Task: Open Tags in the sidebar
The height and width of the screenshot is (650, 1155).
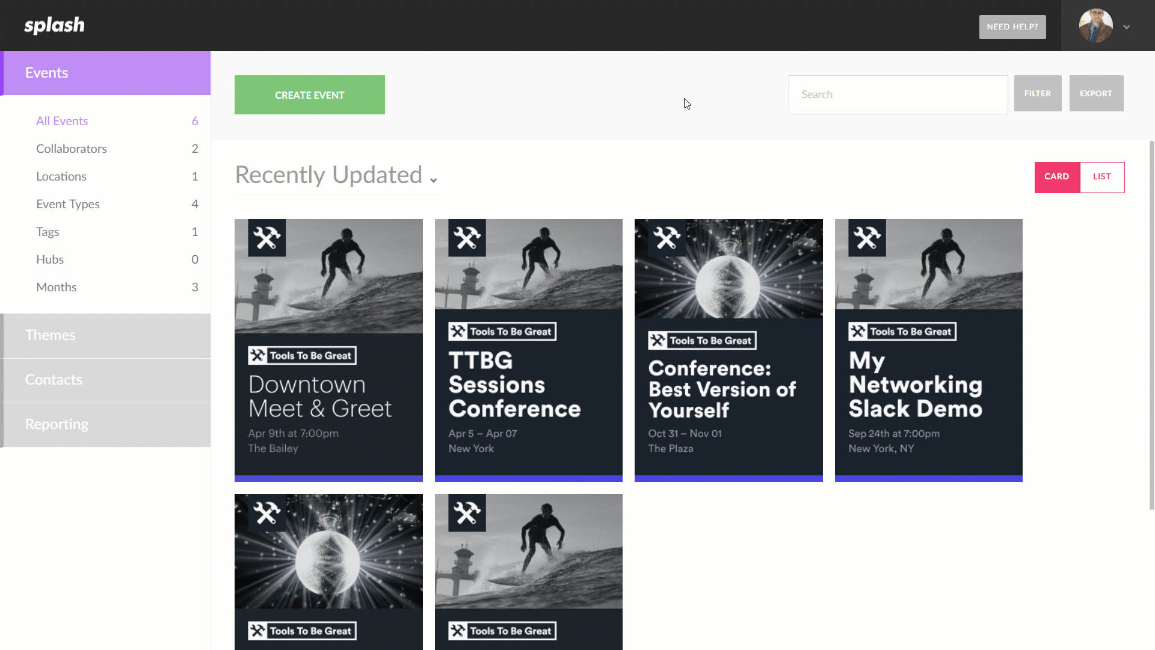Action: (116, 232)
